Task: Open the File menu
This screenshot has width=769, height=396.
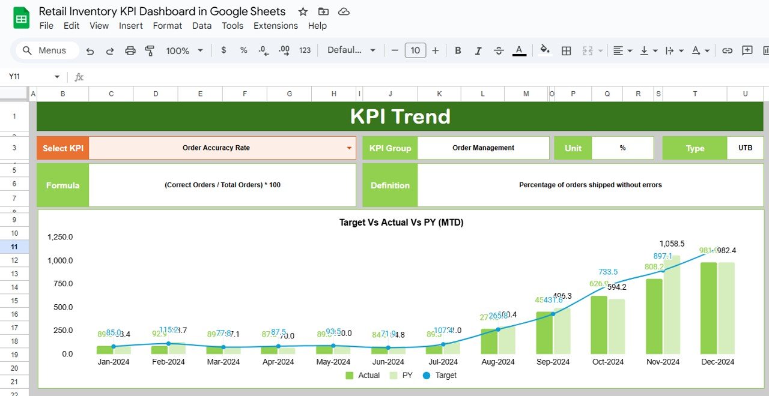Action: [x=46, y=26]
